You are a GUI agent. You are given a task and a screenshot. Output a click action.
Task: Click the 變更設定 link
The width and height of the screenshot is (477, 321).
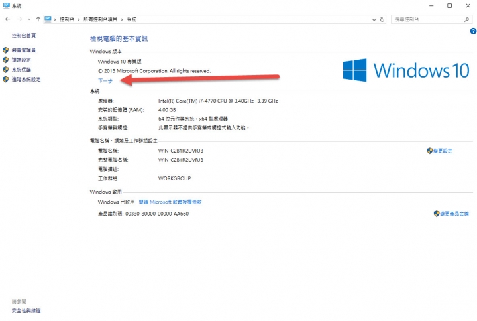point(443,151)
